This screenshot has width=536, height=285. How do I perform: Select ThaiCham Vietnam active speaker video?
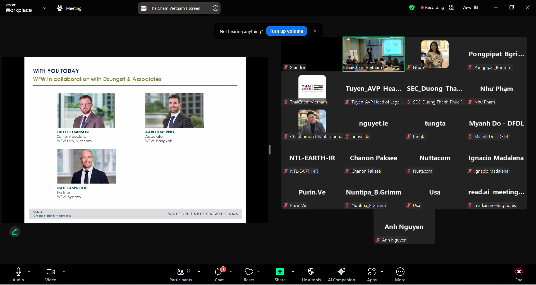tap(374, 54)
